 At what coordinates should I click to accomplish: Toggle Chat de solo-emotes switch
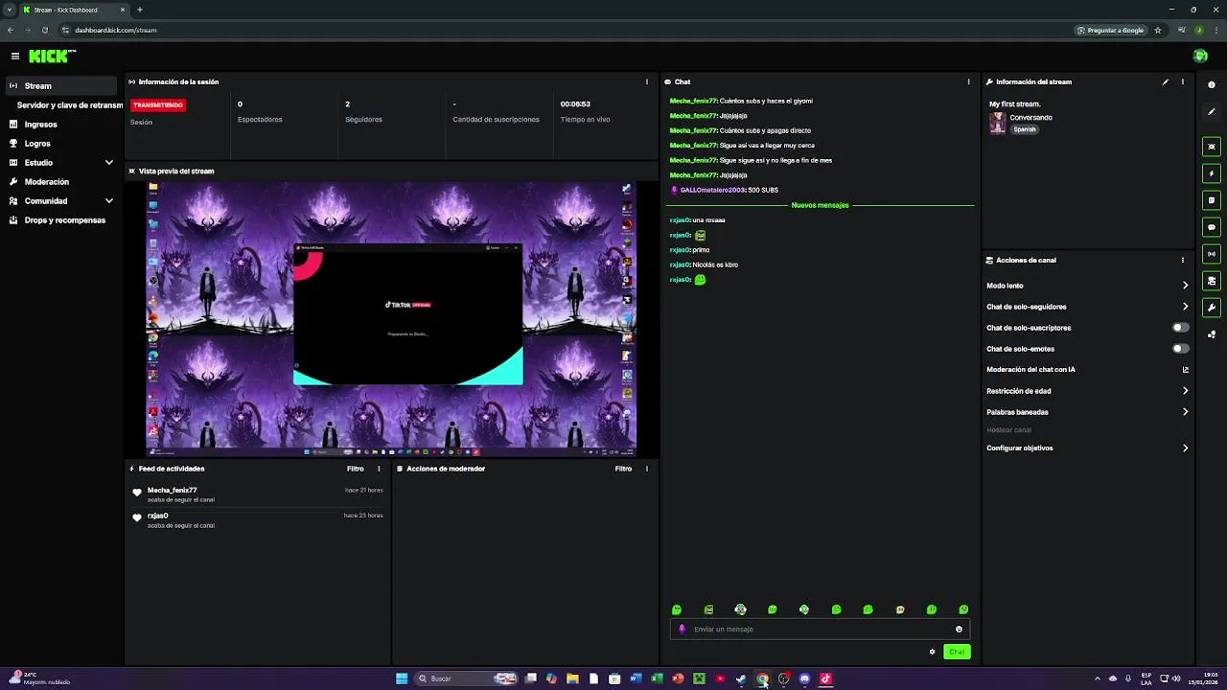[1181, 349]
